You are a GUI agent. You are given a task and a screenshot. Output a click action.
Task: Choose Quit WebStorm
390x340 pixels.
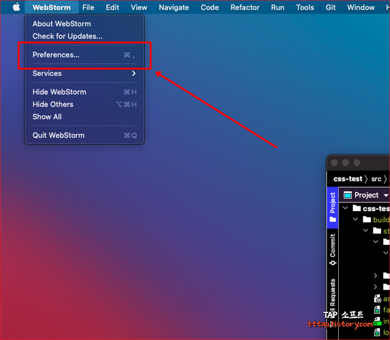coord(84,135)
